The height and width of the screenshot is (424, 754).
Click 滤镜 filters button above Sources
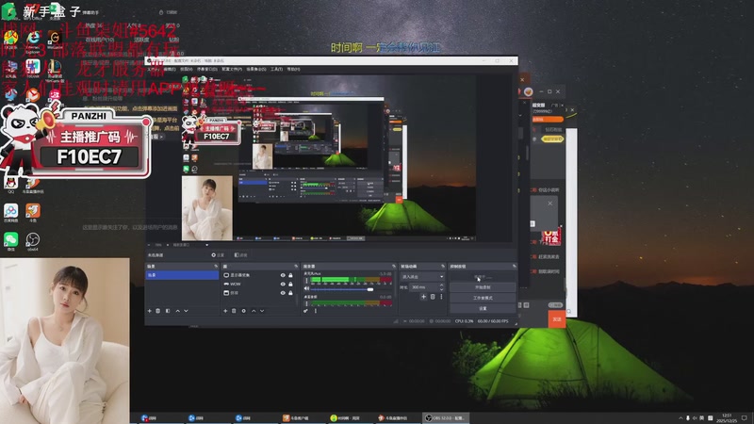[241, 255]
